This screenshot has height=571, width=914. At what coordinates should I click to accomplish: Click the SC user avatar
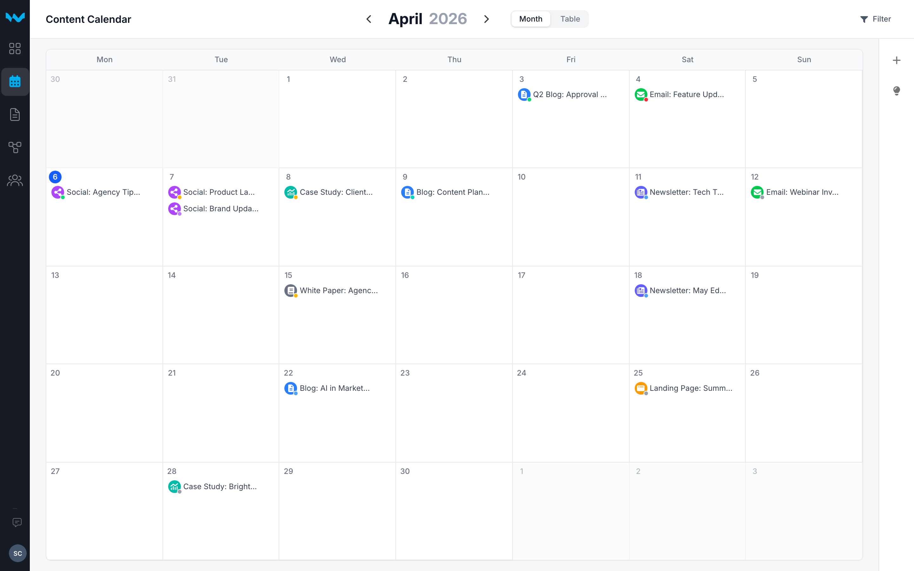click(x=17, y=553)
